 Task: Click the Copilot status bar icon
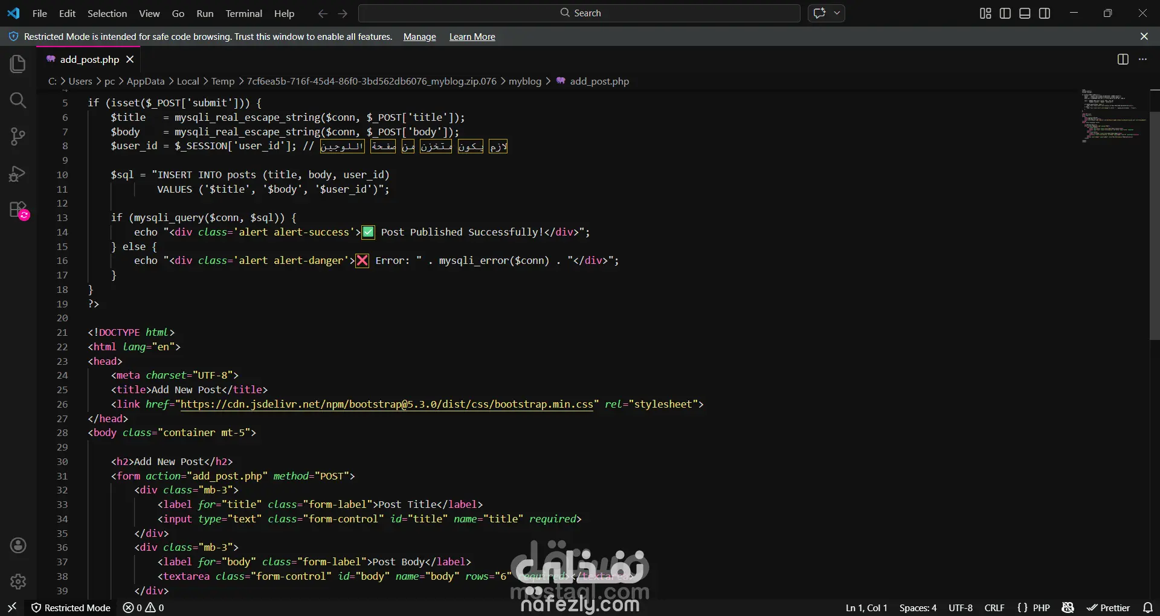click(x=1068, y=608)
